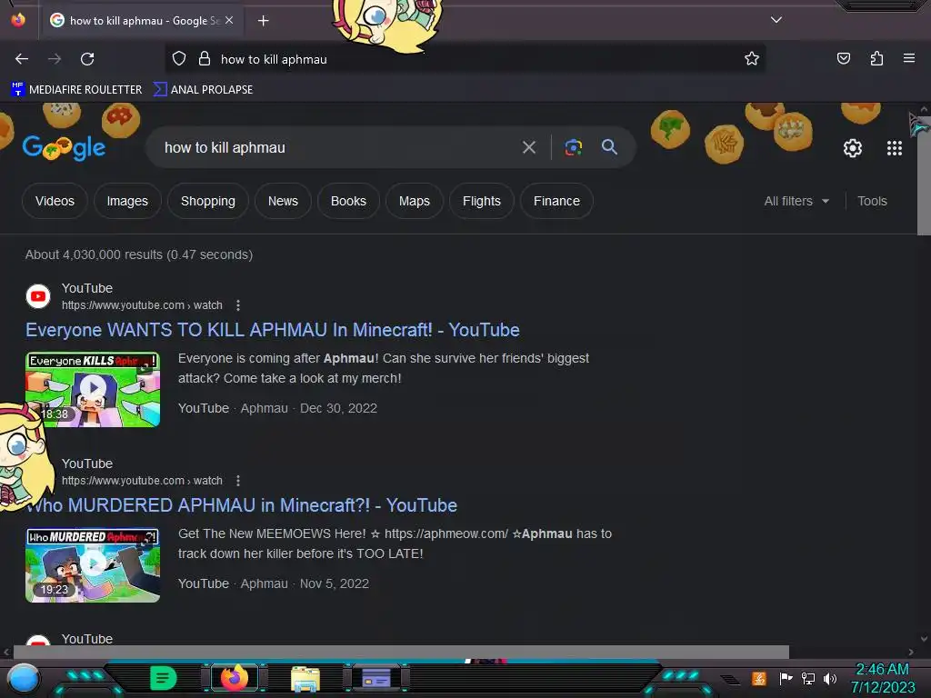Switch to the News filter
Viewport: 931px width, 698px height.
(283, 201)
